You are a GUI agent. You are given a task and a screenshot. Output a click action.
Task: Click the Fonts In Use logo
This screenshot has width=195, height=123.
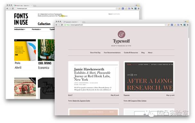click(x=21, y=19)
